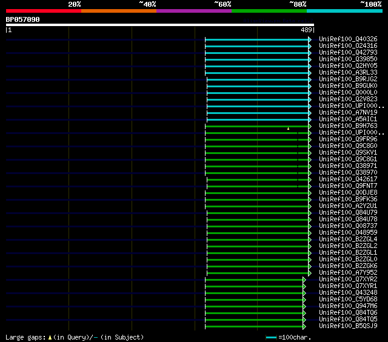Click the arrowhead on the Q9SKV1 alignment
Image resolution: width=388 pixels, height=342 pixels.
310,153
